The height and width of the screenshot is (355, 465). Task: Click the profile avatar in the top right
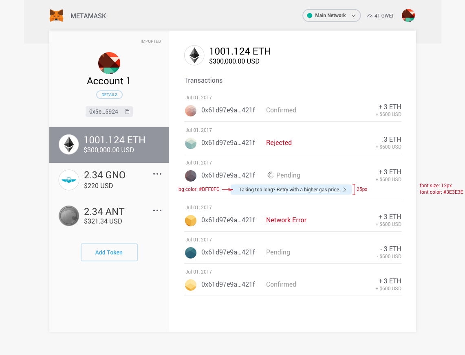pos(408,15)
